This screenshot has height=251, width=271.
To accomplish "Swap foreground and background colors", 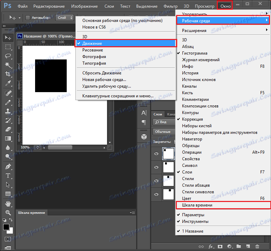I will pyautogui.click(x=11, y=220).
